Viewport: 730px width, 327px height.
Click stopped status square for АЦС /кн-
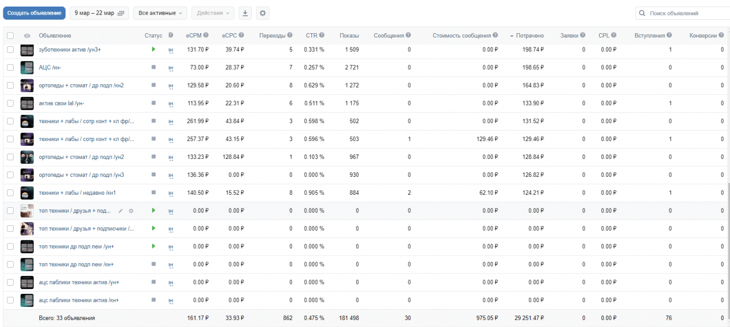pos(154,67)
